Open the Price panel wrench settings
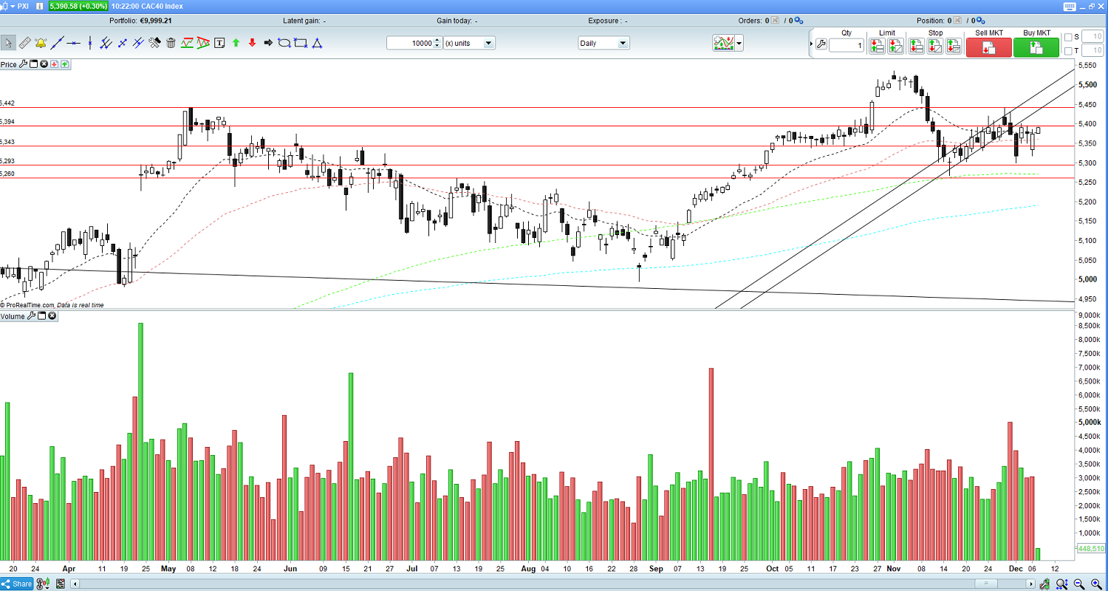This screenshot has height=591, width=1108. tap(23, 64)
